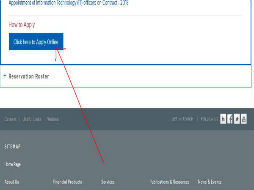Open Home Page sitemap link

pos(12,164)
